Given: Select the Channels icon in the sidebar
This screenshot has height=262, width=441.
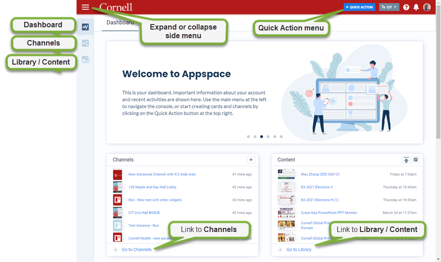Looking at the screenshot, I should [x=85, y=43].
